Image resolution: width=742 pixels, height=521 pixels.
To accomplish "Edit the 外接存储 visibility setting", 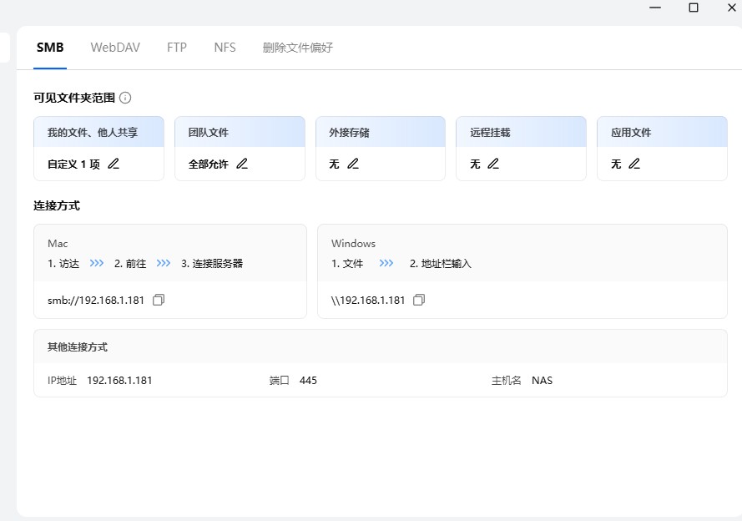I will point(353,164).
